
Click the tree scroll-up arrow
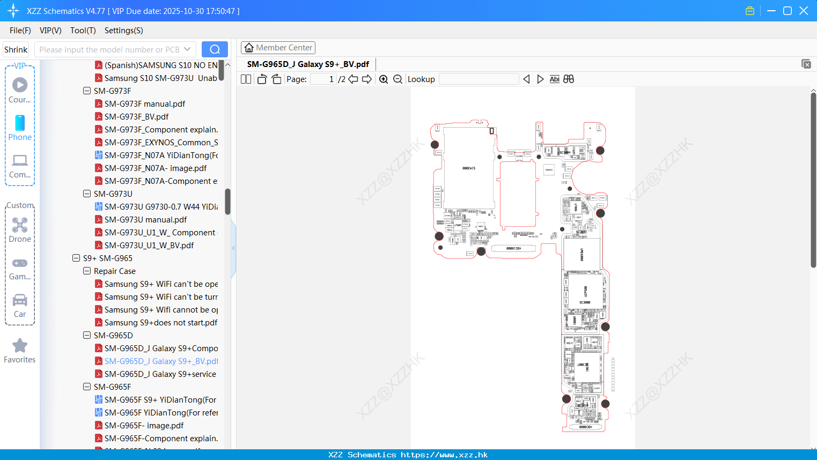[227, 65]
